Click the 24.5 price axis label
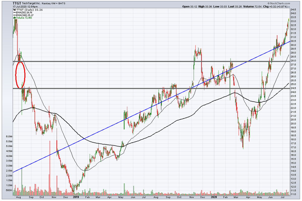302x201 pixels. (293, 88)
